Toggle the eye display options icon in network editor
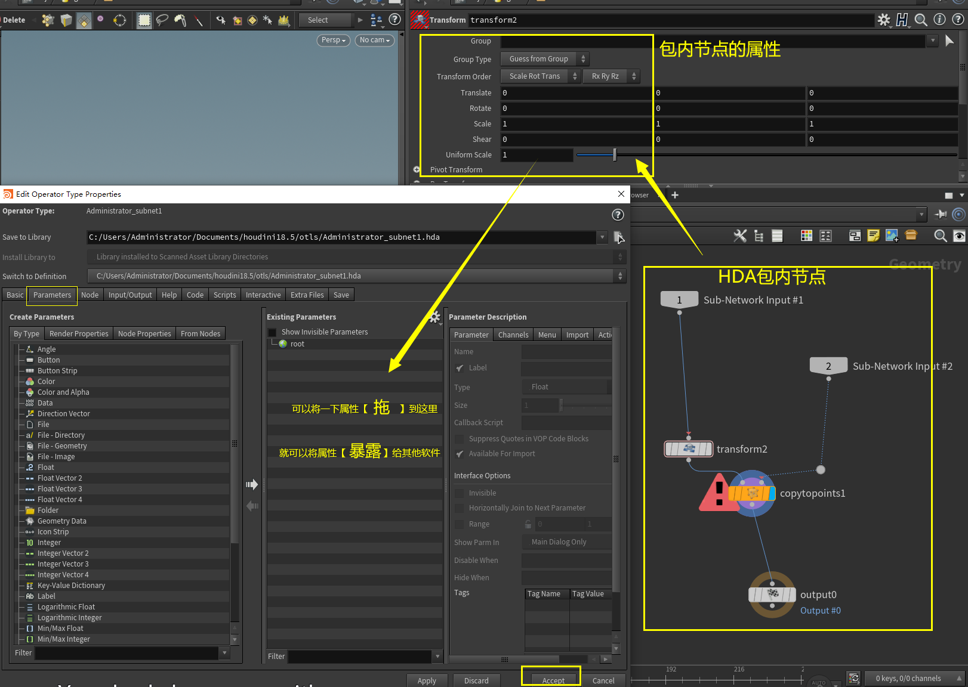This screenshot has width=968, height=687. [x=959, y=236]
